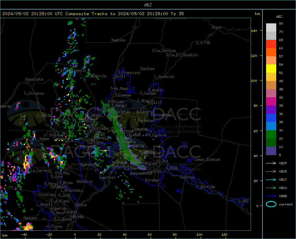296x239 pixels.
Task: Click the 'V_Flores' map label
Action: pos(55,227)
